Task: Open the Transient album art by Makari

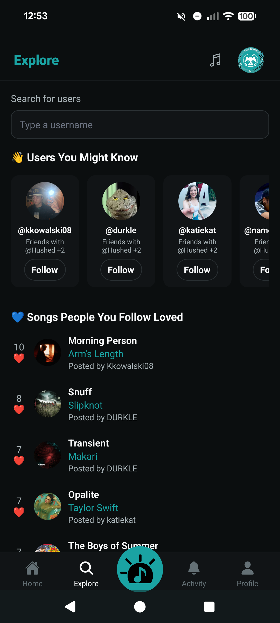Action: tap(48, 455)
